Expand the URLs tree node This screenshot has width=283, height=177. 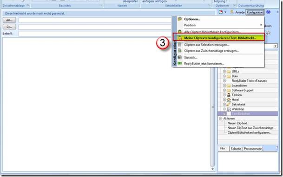[x=224, y=72]
